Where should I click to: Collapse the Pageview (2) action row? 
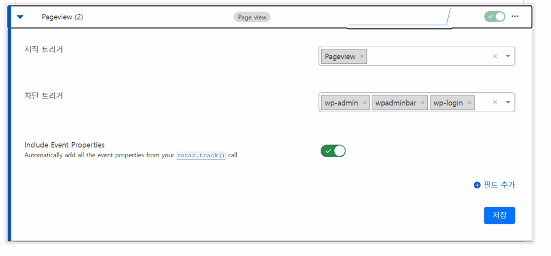click(20, 17)
